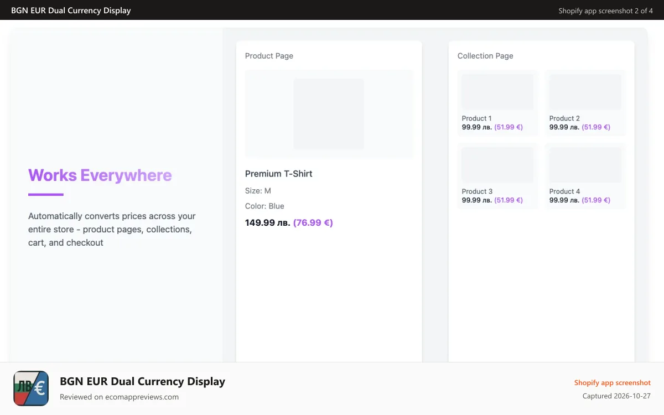Click the "Premium T-Shirt" product title
This screenshot has width=664, height=415.
[279, 174]
